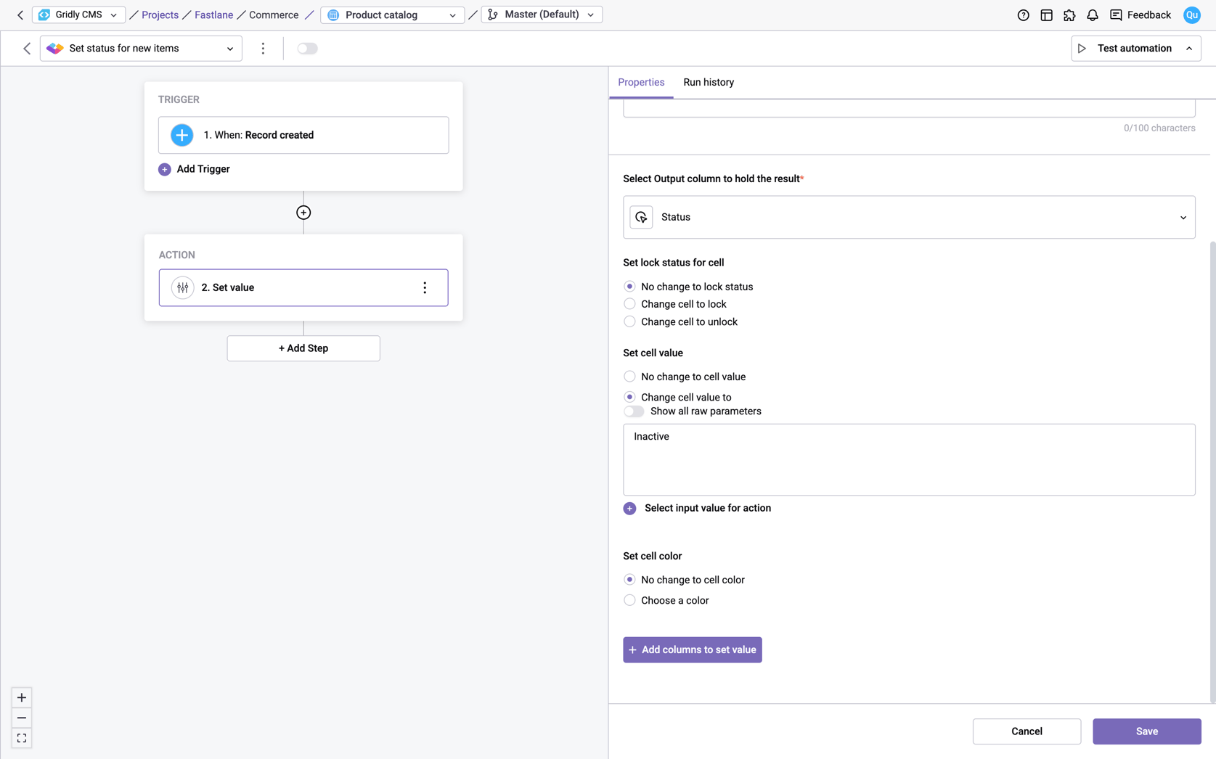Open the layout panel icon in header
The height and width of the screenshot is (759, 1216).
(x=1046, y=15)
